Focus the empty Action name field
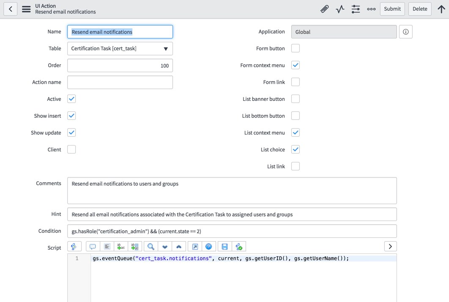The height and width of the screenshot is (302, 449). pos(120,82)
